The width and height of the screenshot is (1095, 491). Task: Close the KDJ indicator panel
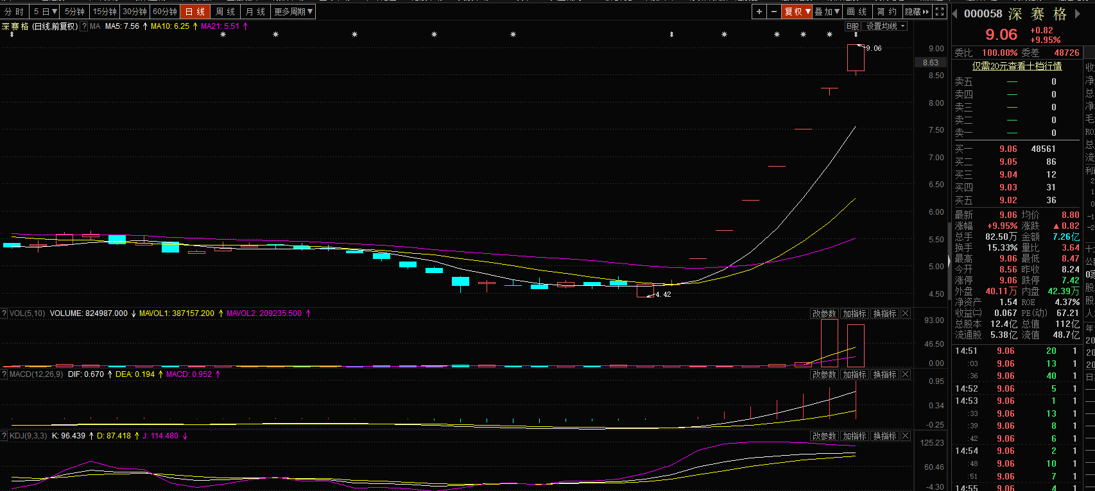pyautogui.click(x=906, y=436)
